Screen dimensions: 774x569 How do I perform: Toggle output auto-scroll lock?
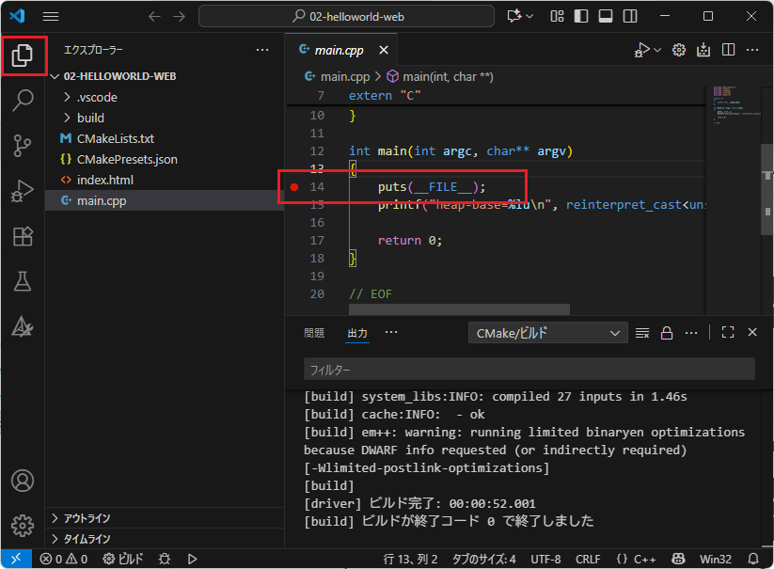point(667,333)
